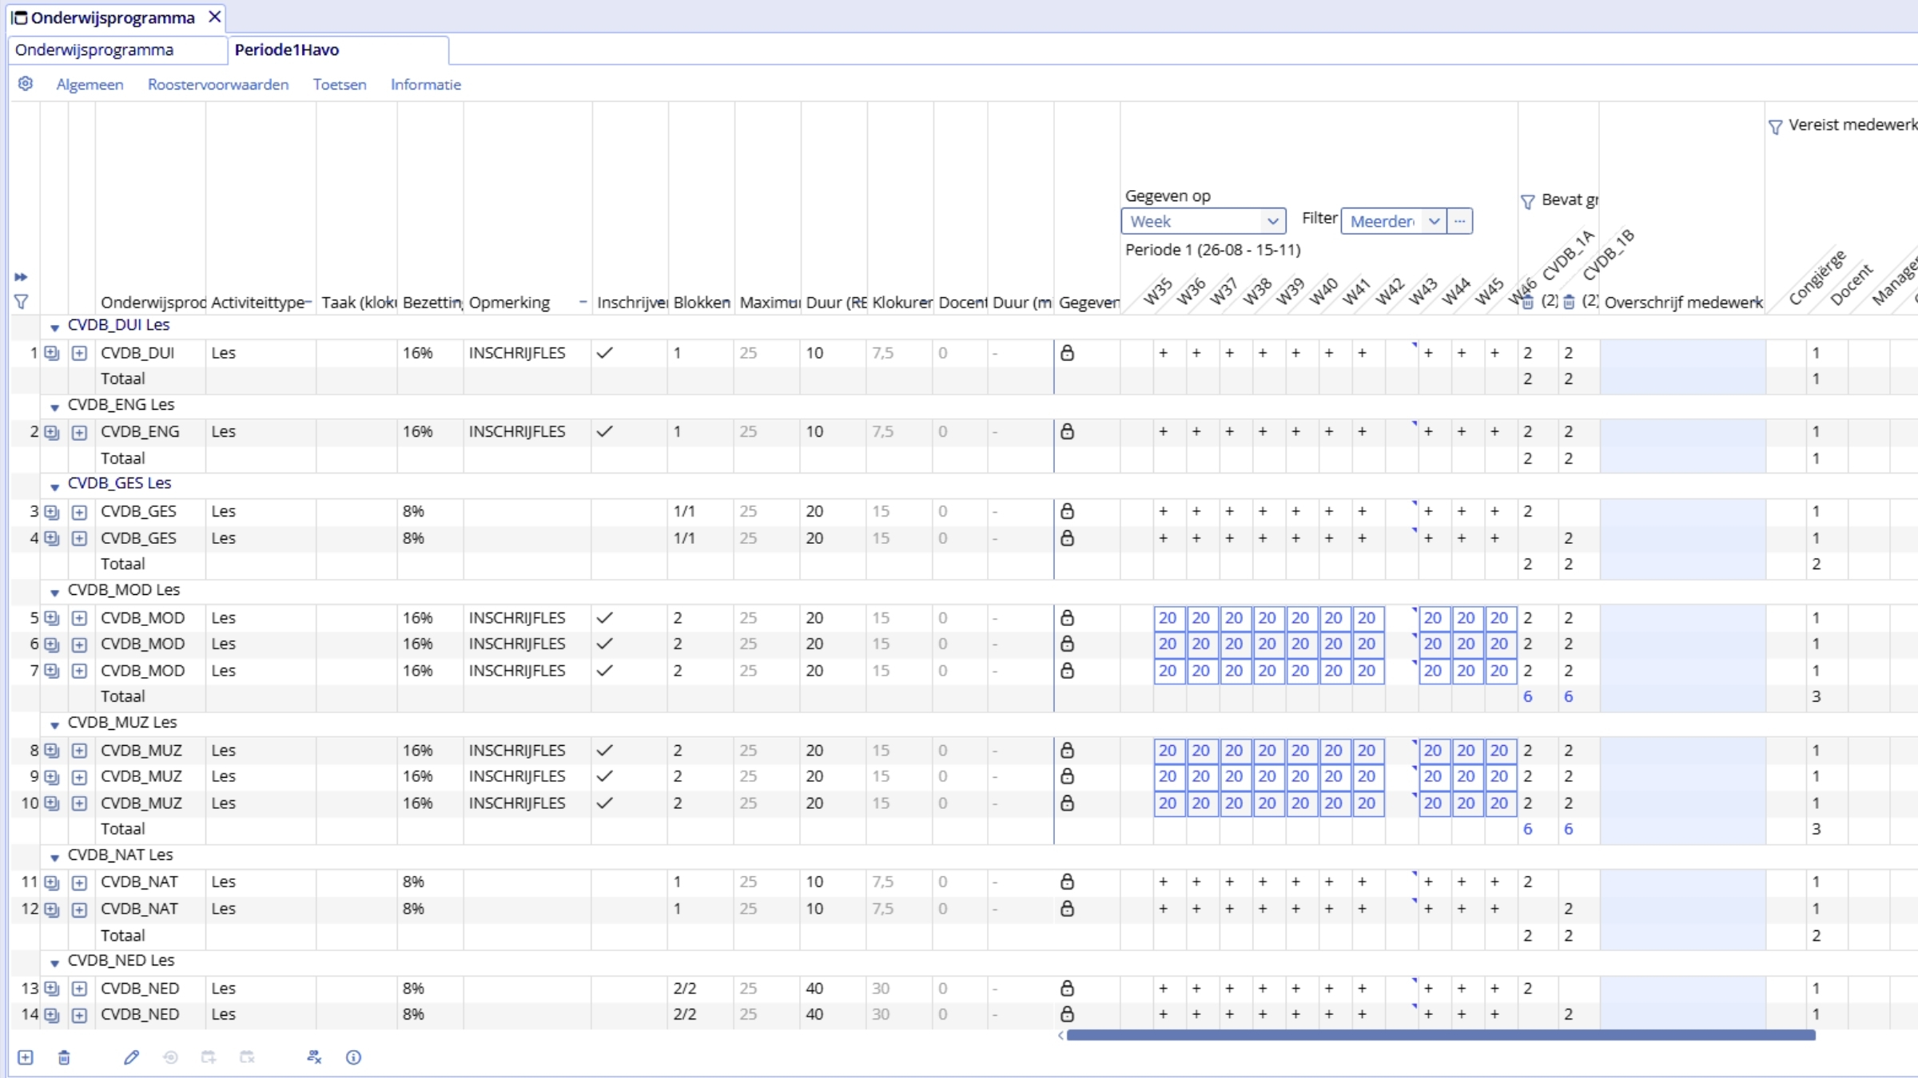Click the add row plus icon in bottom toolbar
Screen dimensions: 1918x1078
click(x=26, y=1057)
